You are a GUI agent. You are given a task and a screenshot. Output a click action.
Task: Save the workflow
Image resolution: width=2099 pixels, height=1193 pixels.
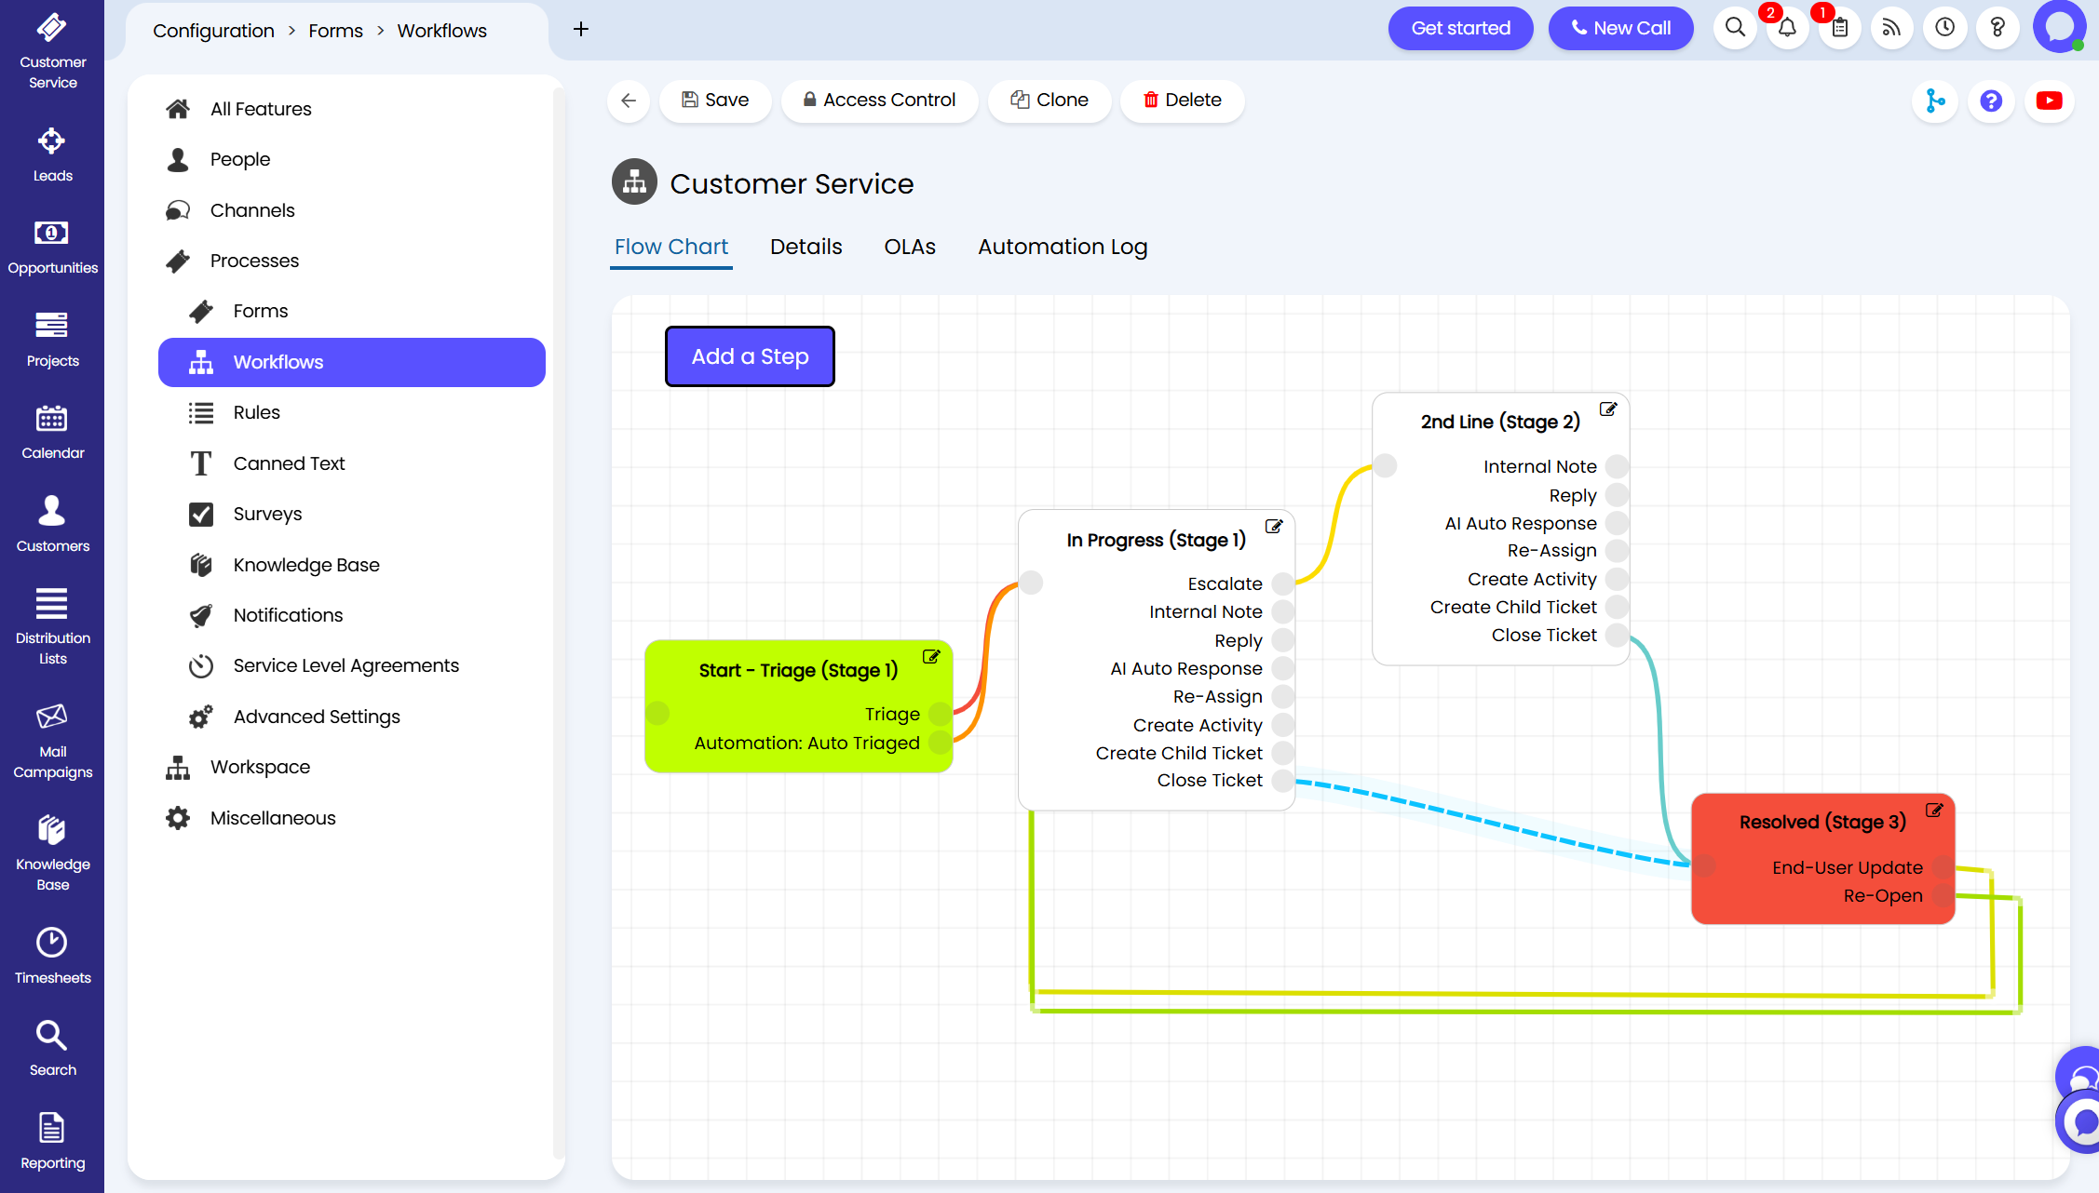[715, 101]
